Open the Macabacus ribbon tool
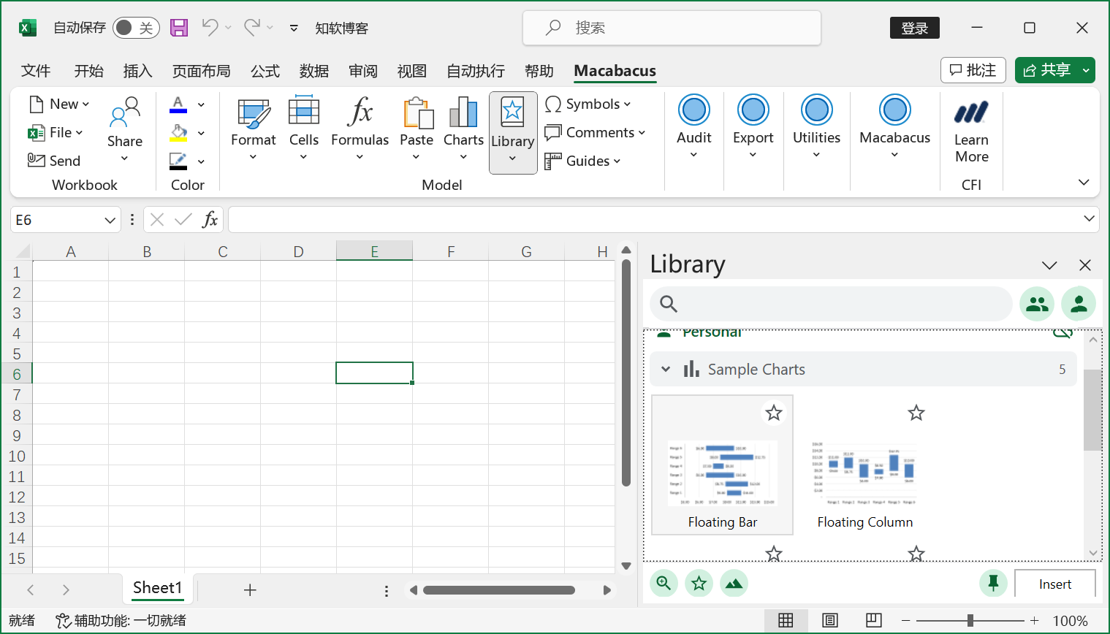Image resolution: width=1110 pixels, height=634 pixels. tap(895, 127)
